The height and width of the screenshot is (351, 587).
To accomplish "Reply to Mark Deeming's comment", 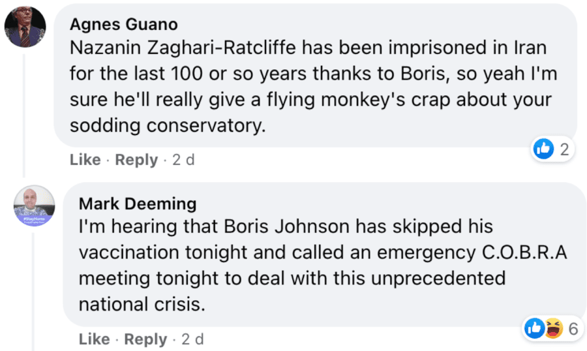I will (x=145, y=339).
